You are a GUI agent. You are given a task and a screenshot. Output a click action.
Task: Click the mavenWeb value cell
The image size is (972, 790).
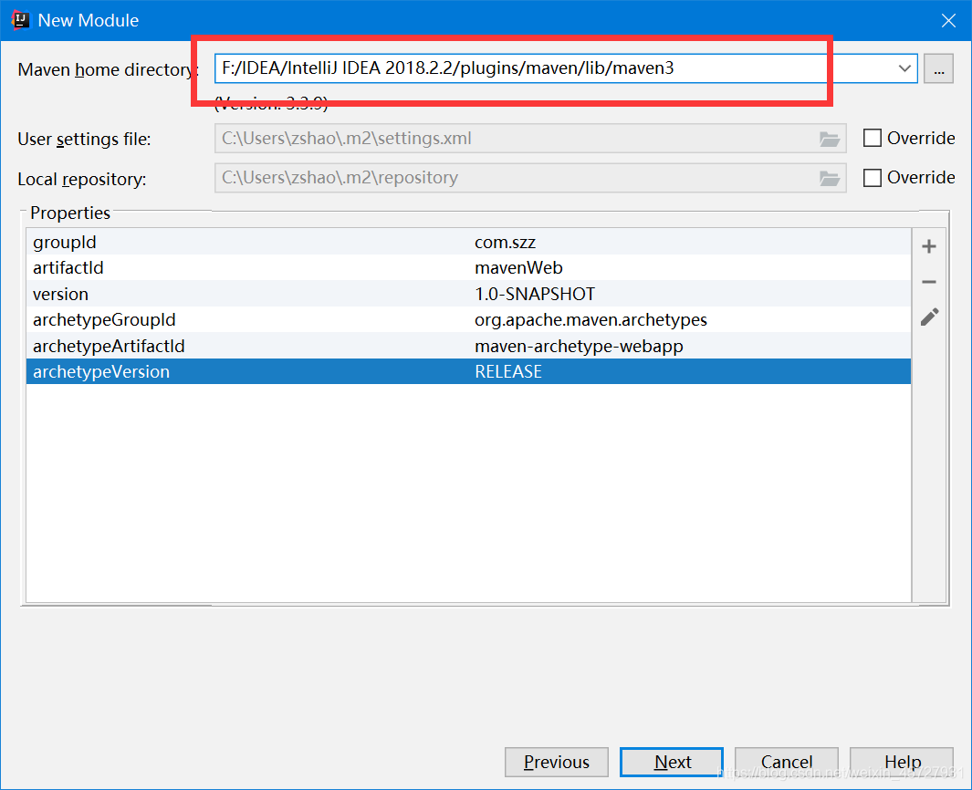(689, 267)
